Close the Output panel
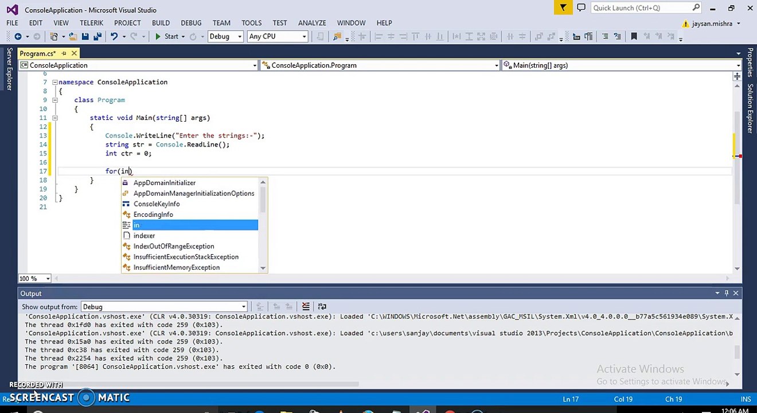The height and width of the screenshot is (413, 757). 736,293
